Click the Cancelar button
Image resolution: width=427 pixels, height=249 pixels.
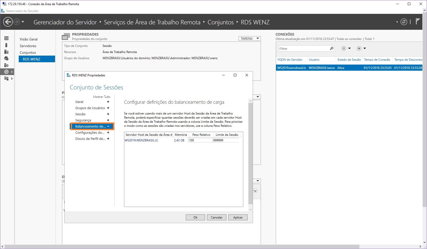[217, 217]
